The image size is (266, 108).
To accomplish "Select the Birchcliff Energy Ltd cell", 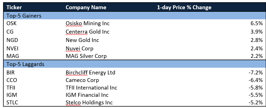I will (91, 72).
